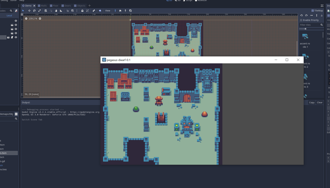330x188 pixels.
Task: Close the Demo scene tab
Action: click(x=34, y=5)
